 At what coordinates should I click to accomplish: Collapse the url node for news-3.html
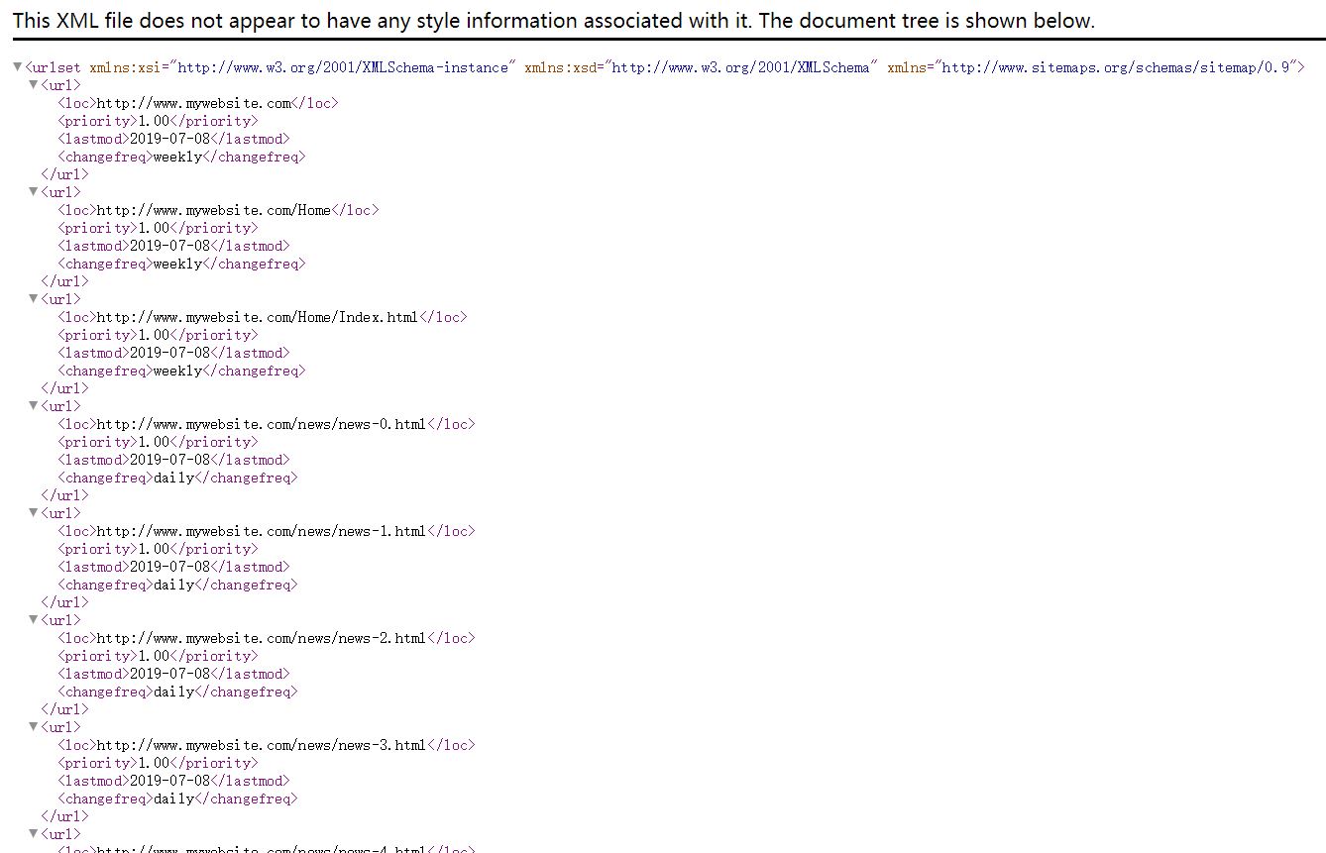(x=34, y=727)
